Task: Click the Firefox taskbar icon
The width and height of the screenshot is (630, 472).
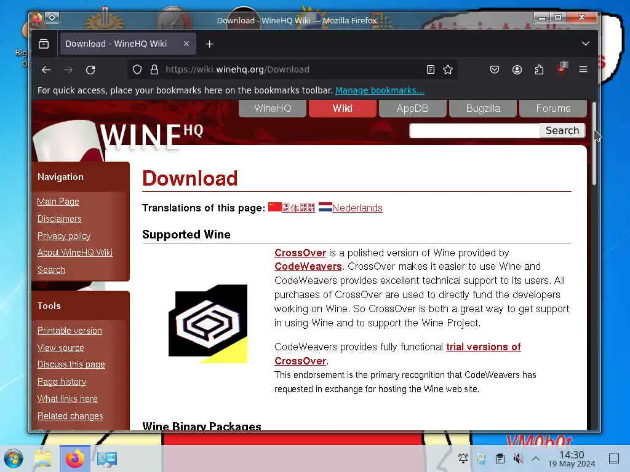Action: [74, 458]
